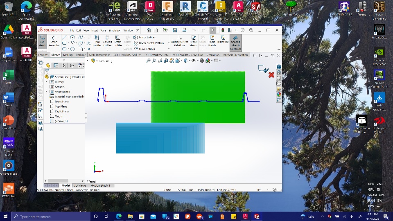Open the Insert menu
The width and height of the screenshot is (393, 221).
[95, 30]
